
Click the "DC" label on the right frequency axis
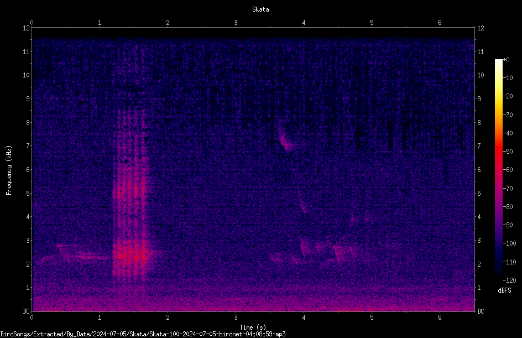point(481,311)
